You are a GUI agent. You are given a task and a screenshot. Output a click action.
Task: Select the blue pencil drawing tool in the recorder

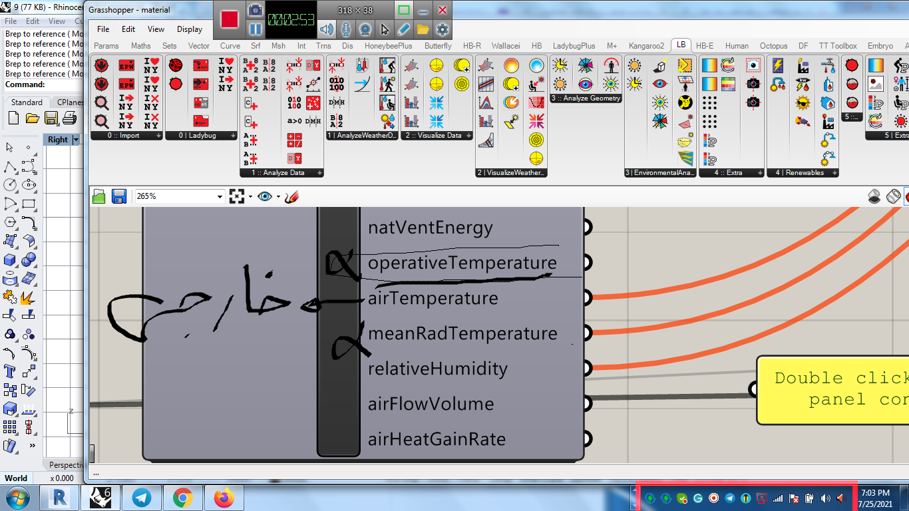(403, 29)
